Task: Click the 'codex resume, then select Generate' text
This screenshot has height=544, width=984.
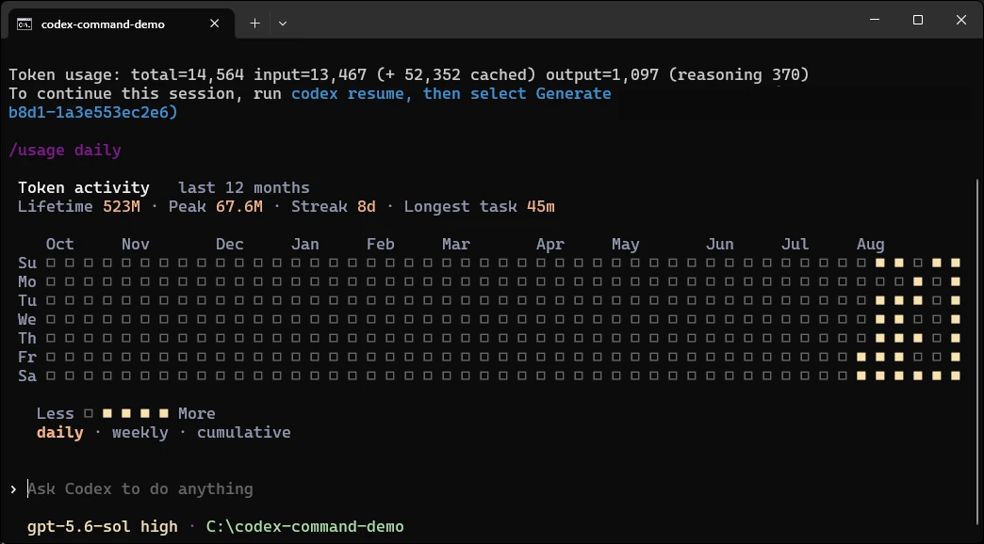Action: [451, 93]
